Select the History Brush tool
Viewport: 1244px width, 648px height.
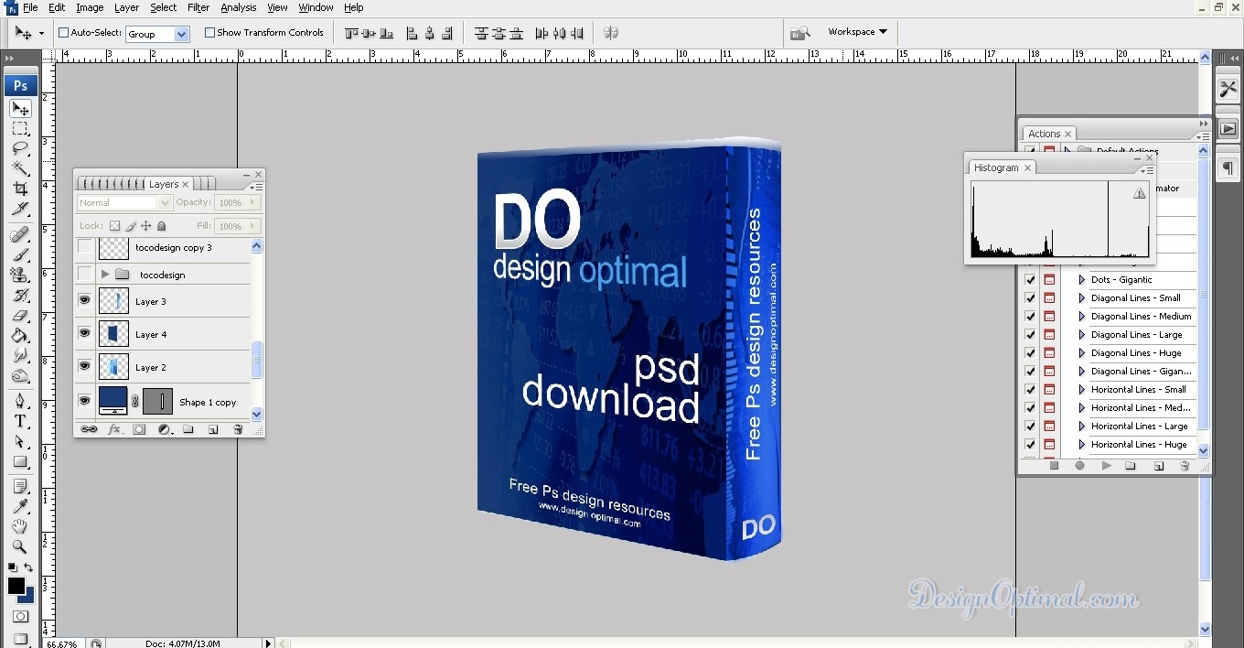pyautogui.click(x=20, y=295)
